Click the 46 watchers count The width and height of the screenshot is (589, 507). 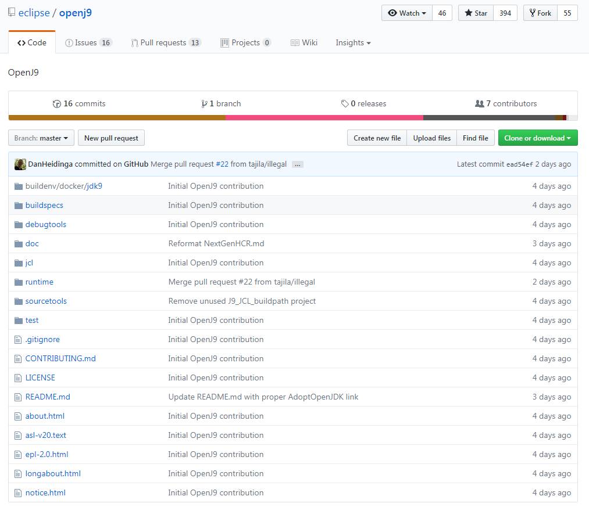(442, 13)
